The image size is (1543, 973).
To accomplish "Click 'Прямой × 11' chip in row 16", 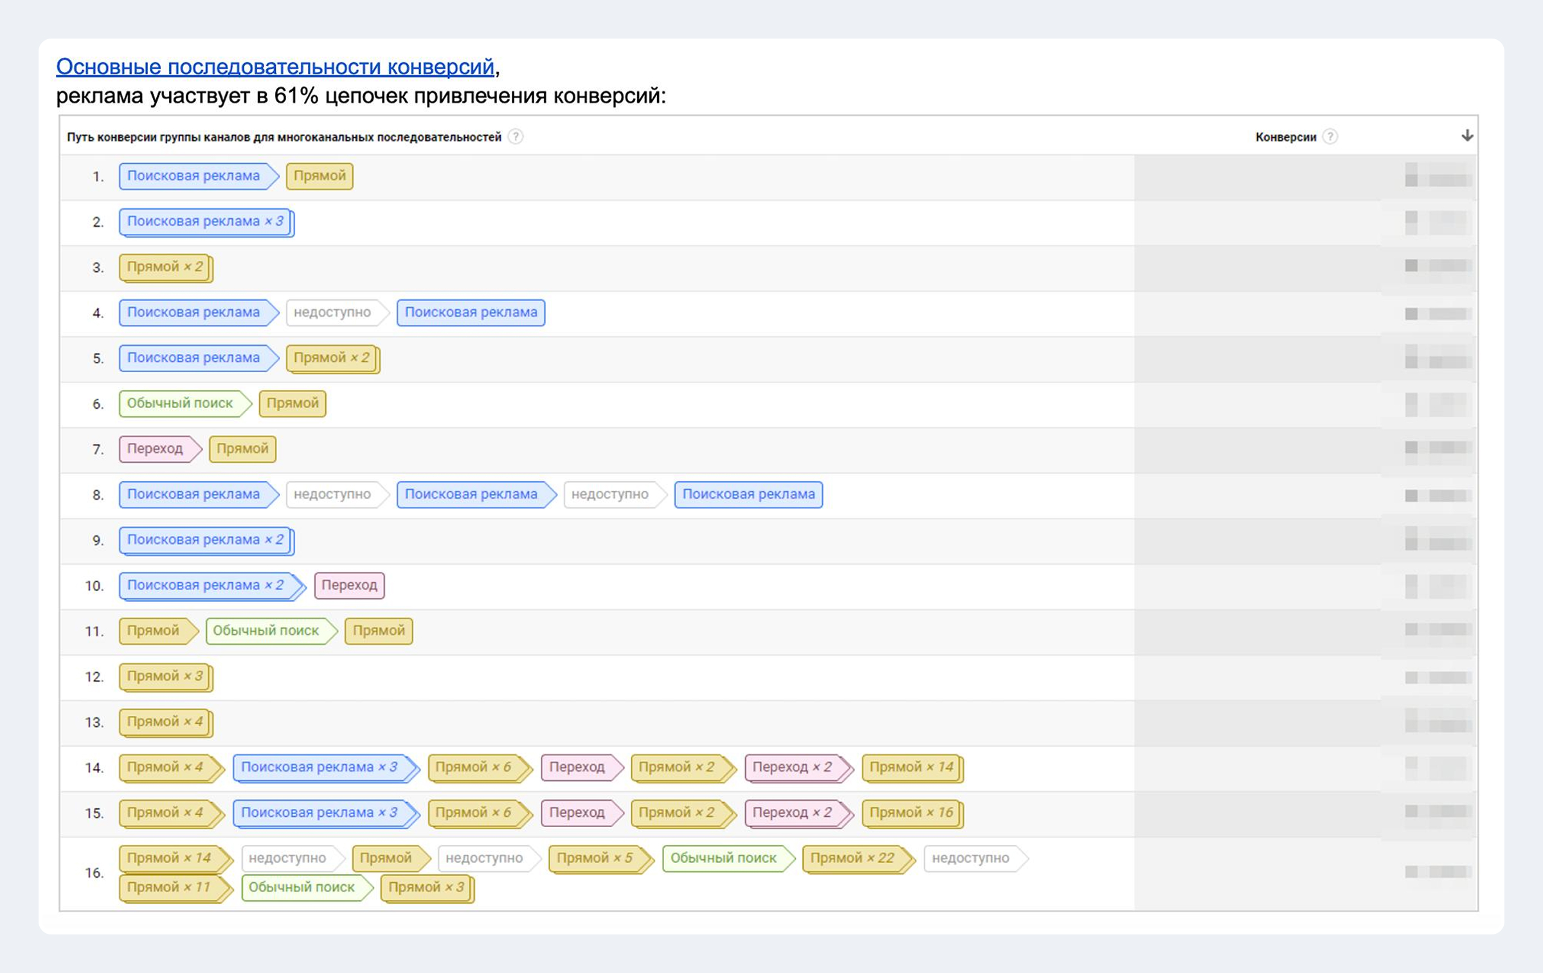I will click(x=168, y=888).
